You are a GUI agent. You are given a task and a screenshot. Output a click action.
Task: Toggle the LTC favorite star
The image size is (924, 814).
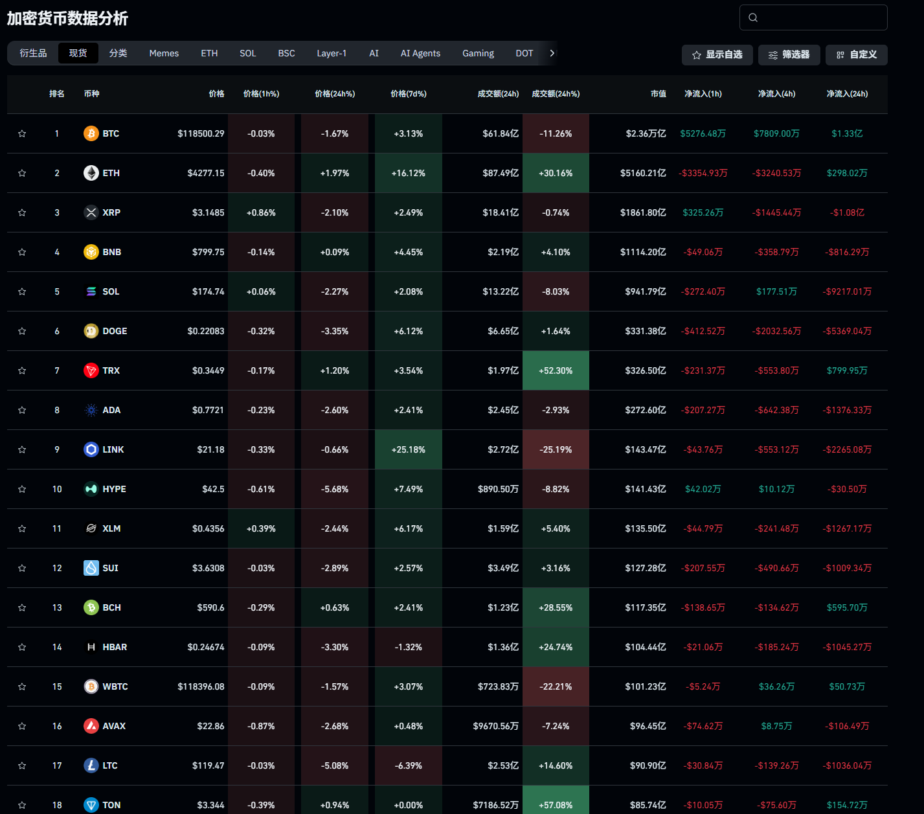pyautogui.click(x=22, y=765)
